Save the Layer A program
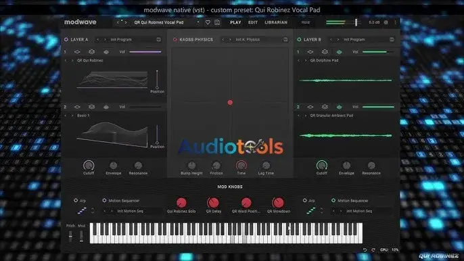The width and height of the screenshot is (464, 261). point(158,39)
